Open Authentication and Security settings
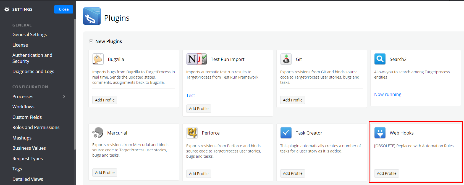This screenshot has height=185, width=464. coord(32,58)
